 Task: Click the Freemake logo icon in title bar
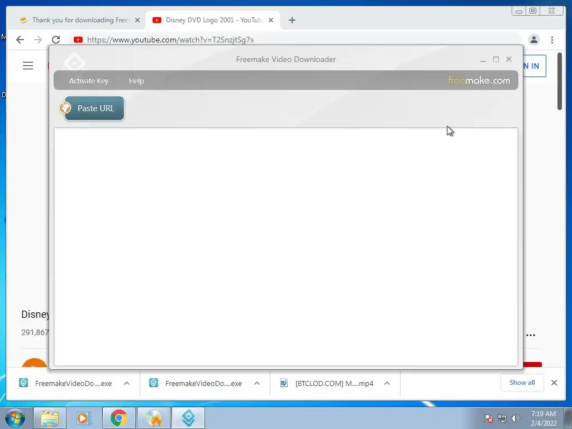point(74,63)
